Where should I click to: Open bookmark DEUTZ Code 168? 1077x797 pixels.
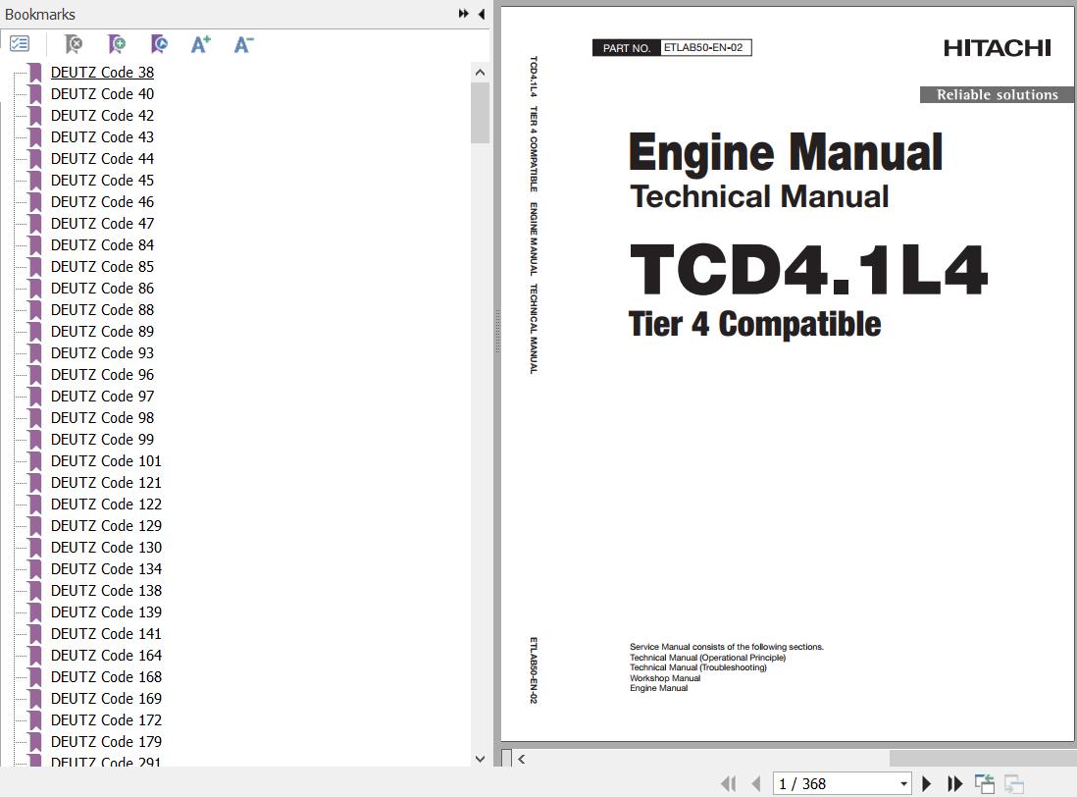click(106, 677)
